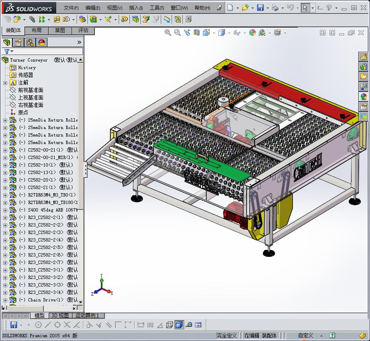Open the PropertyManager tab icon
The height and width of the screenshot is (341, 370).
[18, 42]
